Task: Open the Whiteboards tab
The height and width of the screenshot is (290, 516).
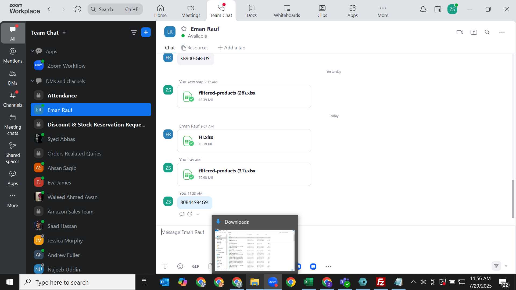Action: (287, 11)
